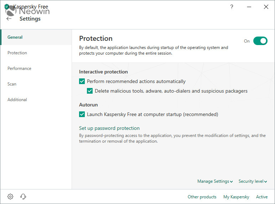Close the Kaspersky Free window

[x=266, y=7]
